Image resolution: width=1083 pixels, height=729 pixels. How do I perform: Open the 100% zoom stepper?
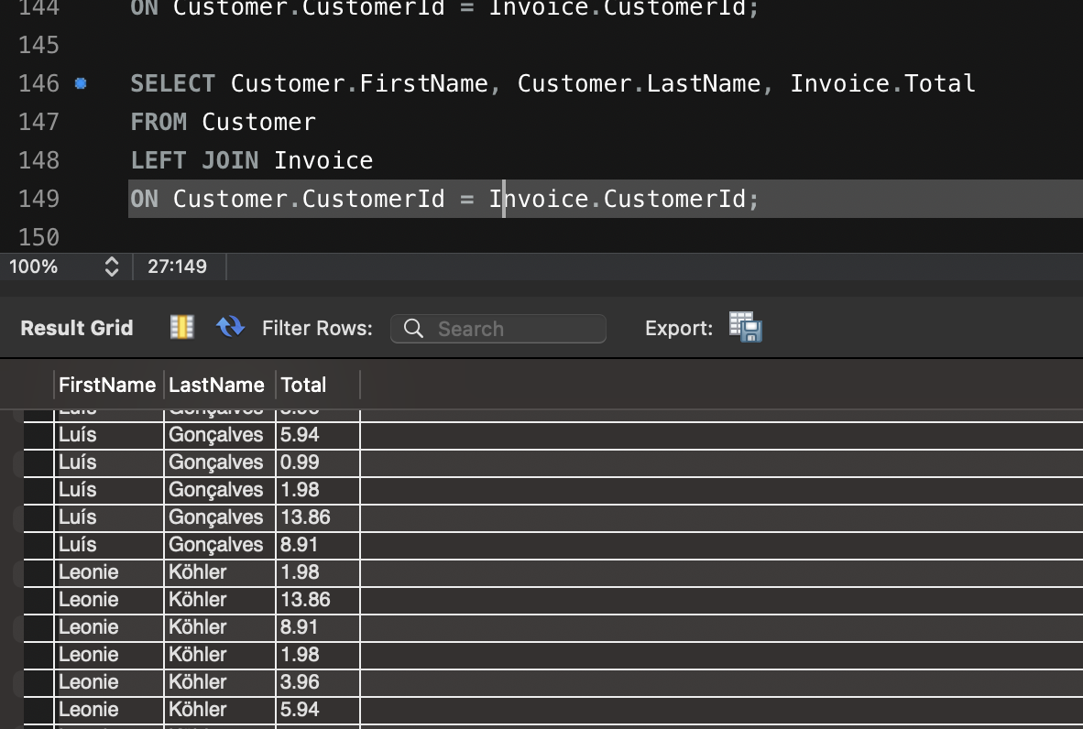(111, 267)
